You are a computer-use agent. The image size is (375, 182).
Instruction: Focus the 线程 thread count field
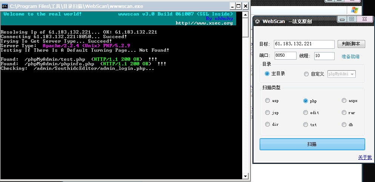click(x=324, y=56)
